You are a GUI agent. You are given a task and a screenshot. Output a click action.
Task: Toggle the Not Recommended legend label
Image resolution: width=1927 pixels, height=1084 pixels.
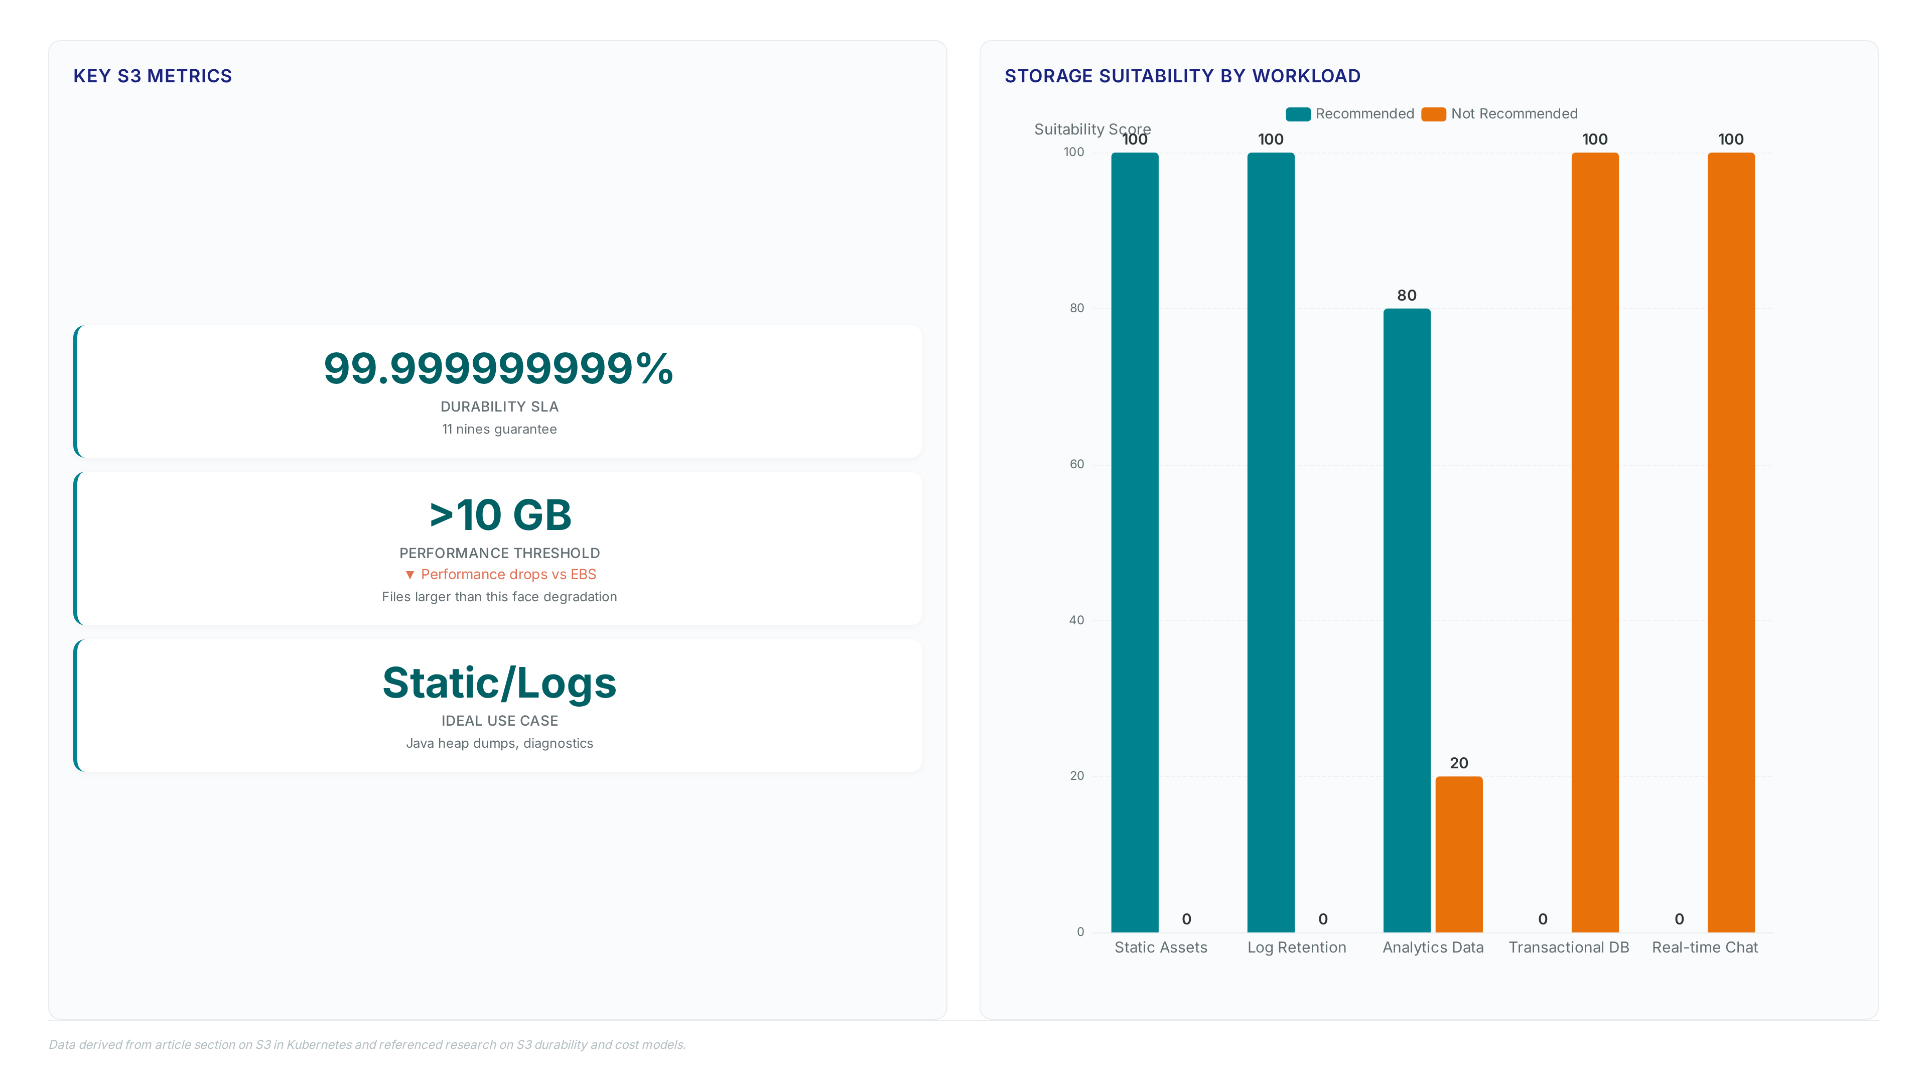coord(1514,114)
